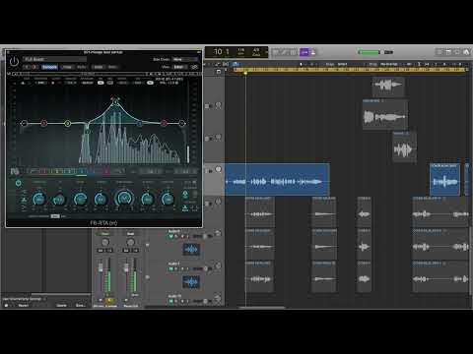Image resolution: width=473 pixels, height=354 pixels.
Task: Select the teal notch node below the curve
Action: [88, 132]
